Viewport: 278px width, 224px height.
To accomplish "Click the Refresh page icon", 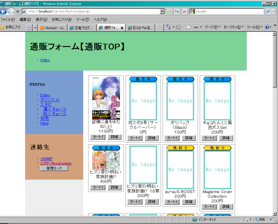I will pyautogui.click(x=177, y=11).
